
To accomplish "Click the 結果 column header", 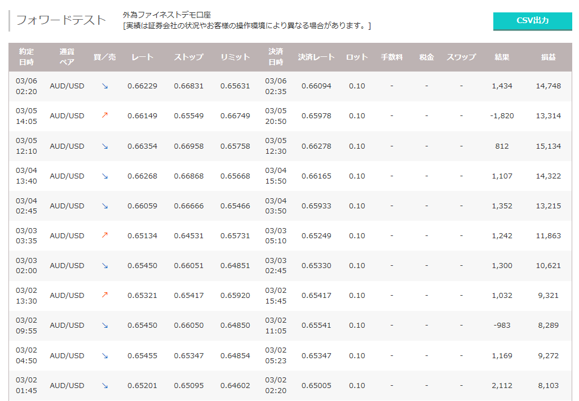I will click(x=502, y=57).
